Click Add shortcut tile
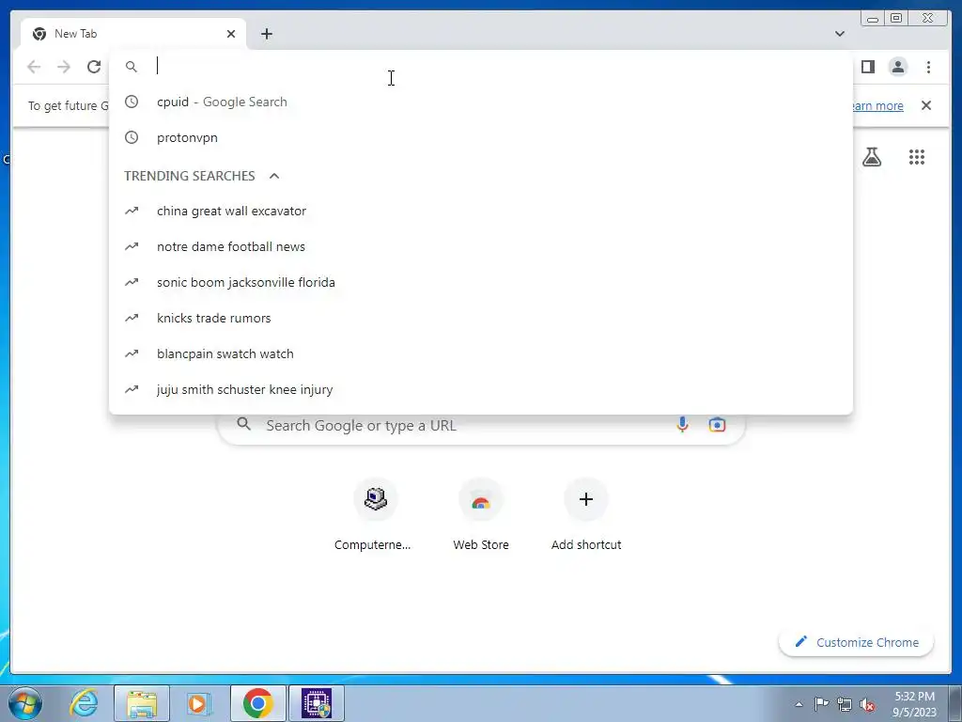The image size is (962, 722). 586,516
